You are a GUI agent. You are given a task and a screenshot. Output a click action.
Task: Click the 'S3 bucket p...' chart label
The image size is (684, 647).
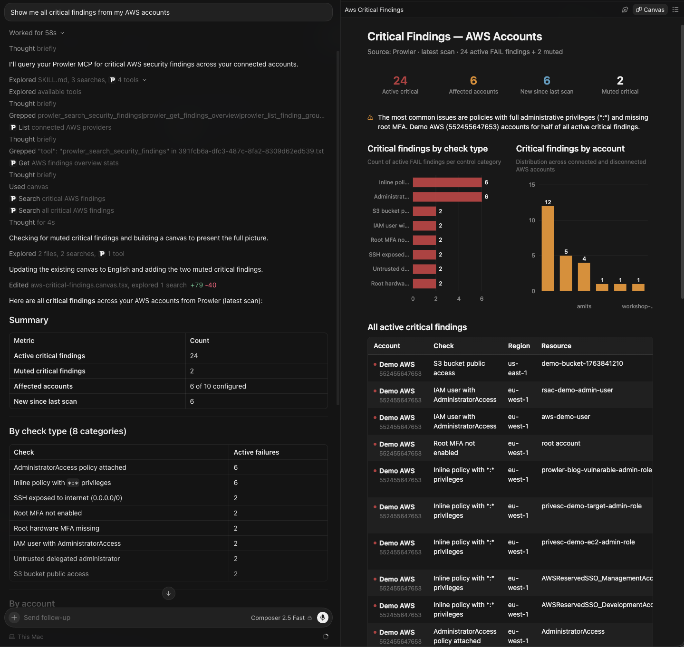391,211
